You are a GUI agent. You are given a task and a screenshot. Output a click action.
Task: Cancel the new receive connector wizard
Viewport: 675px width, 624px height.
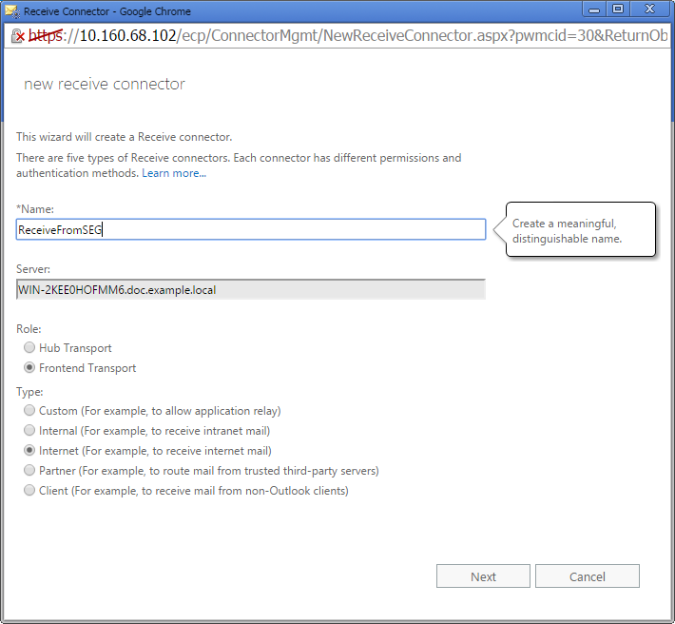pos(587,576)
